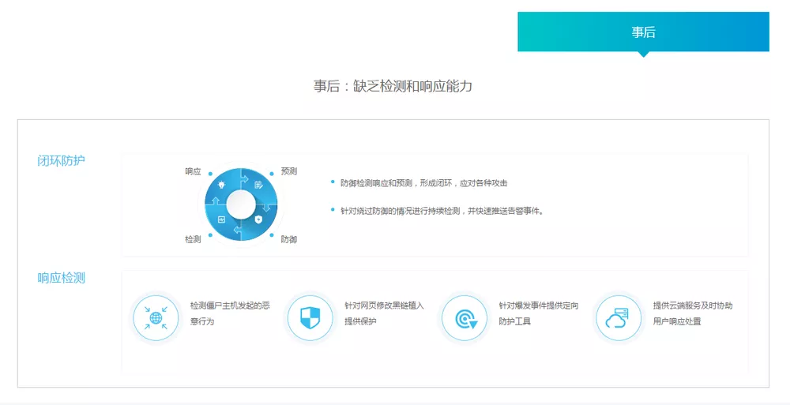The width and height of the screenshot is (790, 405).
Task: Select the 事后 tab
Action: pos(643,32)
